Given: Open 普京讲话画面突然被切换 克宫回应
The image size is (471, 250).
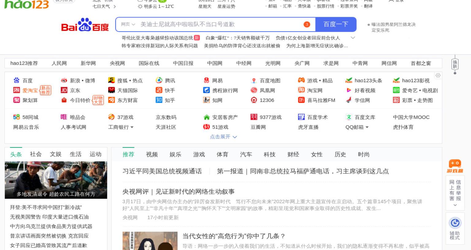Looking at the screenshot, I should pyautogui.click(x=49, y=236).
